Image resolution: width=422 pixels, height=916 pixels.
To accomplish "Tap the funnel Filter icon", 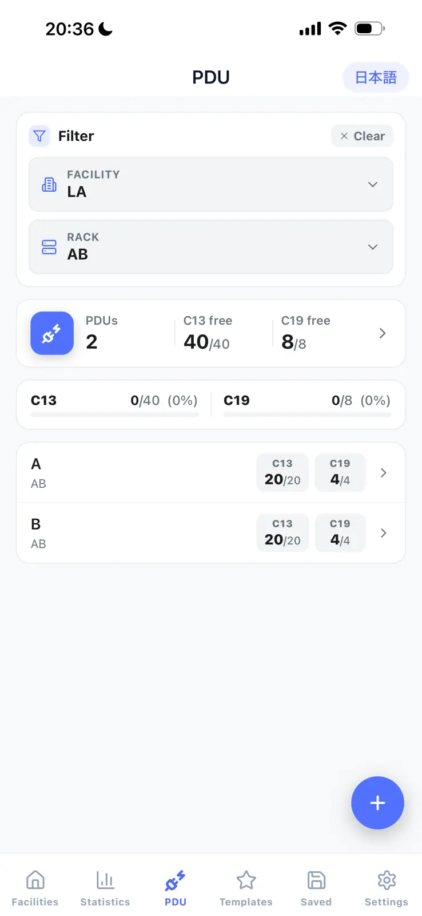I will pyautogui.click(x=39, y=136).
